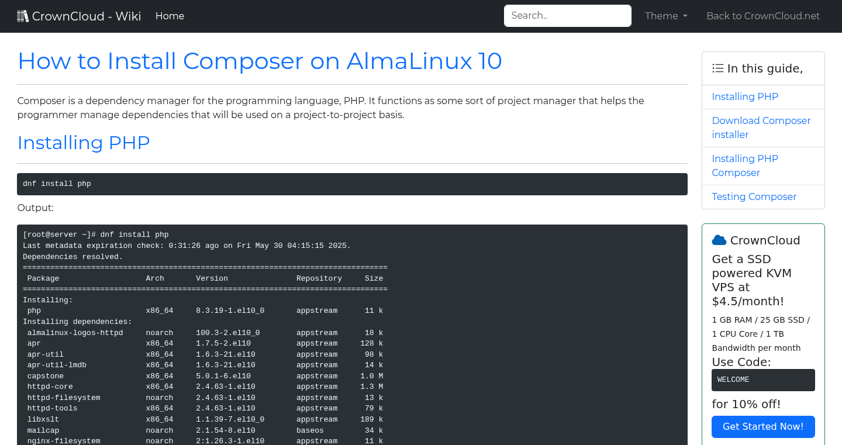Open the Theme dropdown menu
The width and height of the screenshot is (842, 445).
click(x=666, y=16)
